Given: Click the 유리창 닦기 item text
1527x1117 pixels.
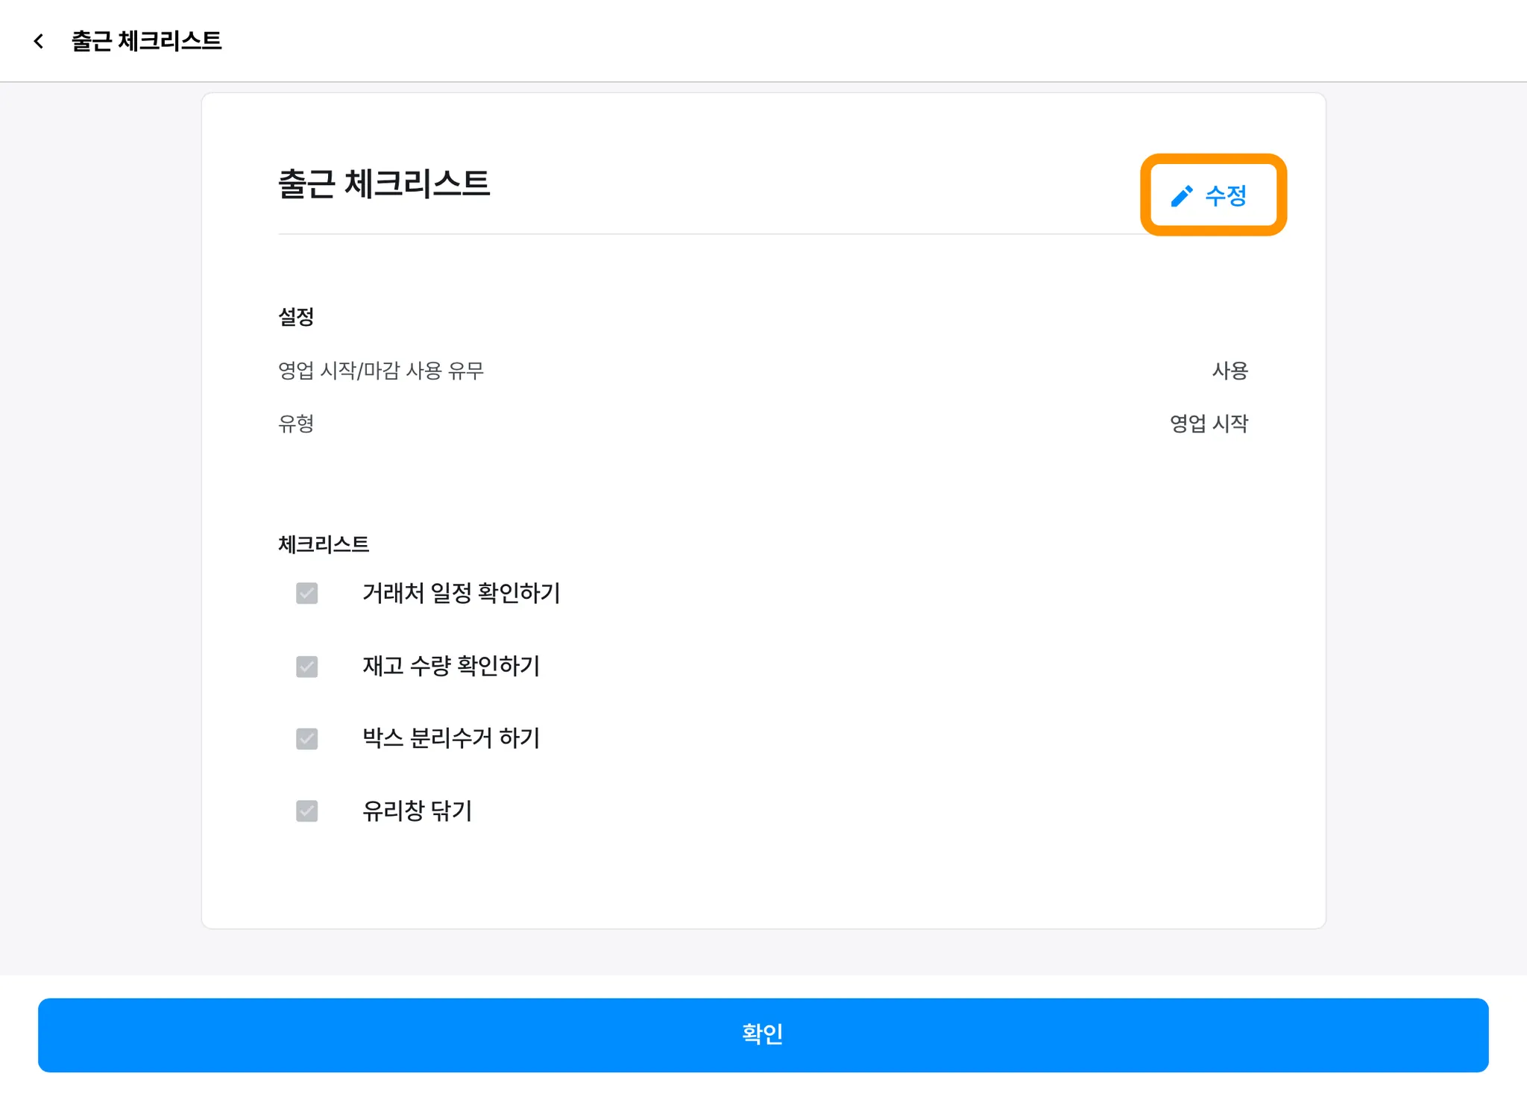Looking at the screenshot, I should [x=417, y=811].
